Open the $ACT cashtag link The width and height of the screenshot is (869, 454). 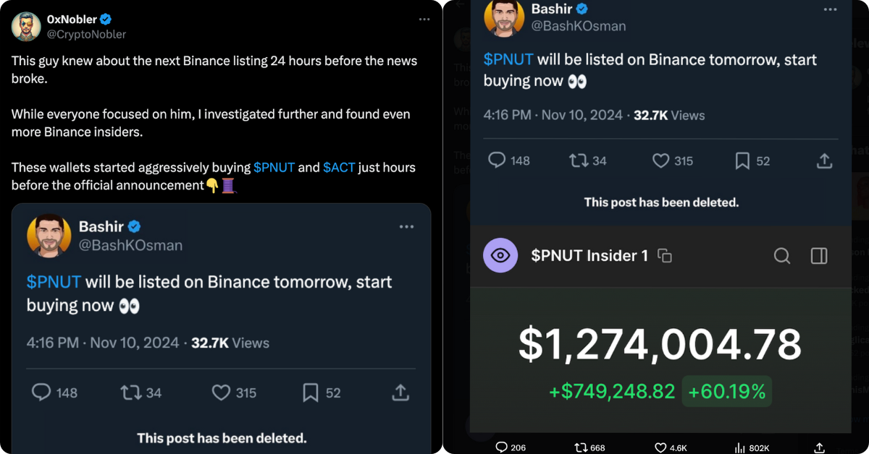pyautogui.click(x=339, y=167)
